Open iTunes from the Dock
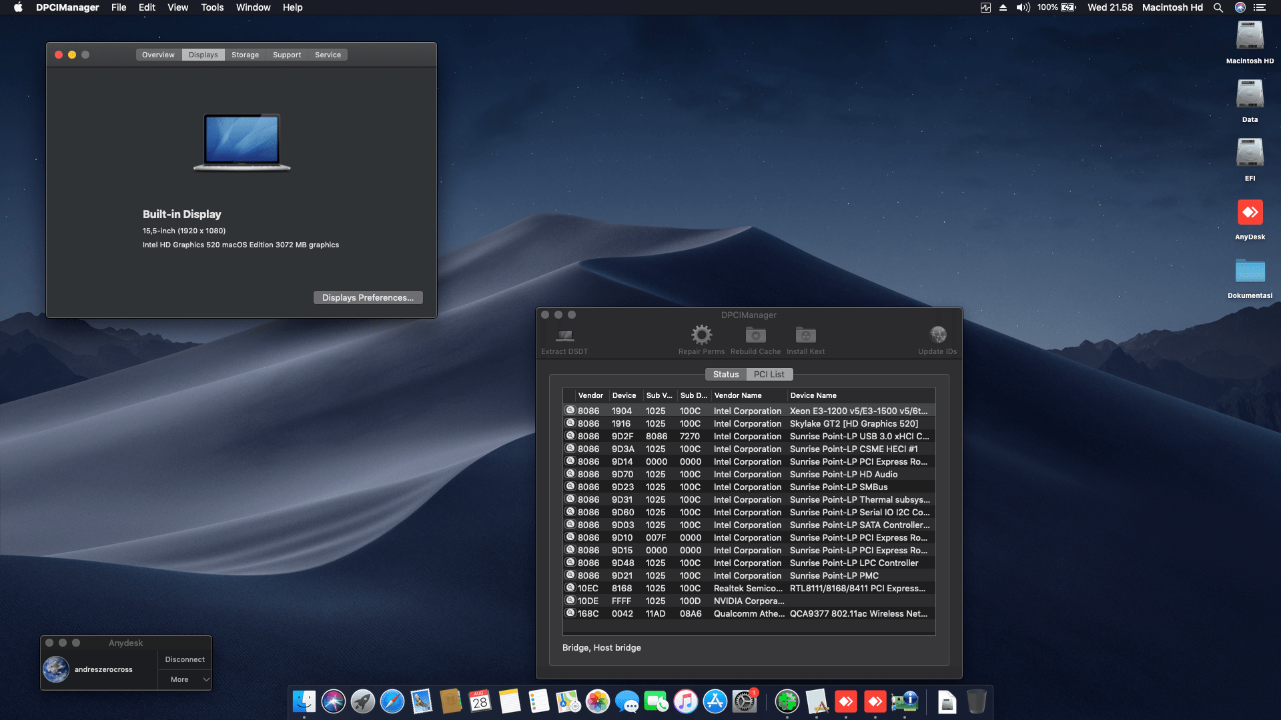The height and width of the screenshot is (720, 1281). tap(686, 701)
